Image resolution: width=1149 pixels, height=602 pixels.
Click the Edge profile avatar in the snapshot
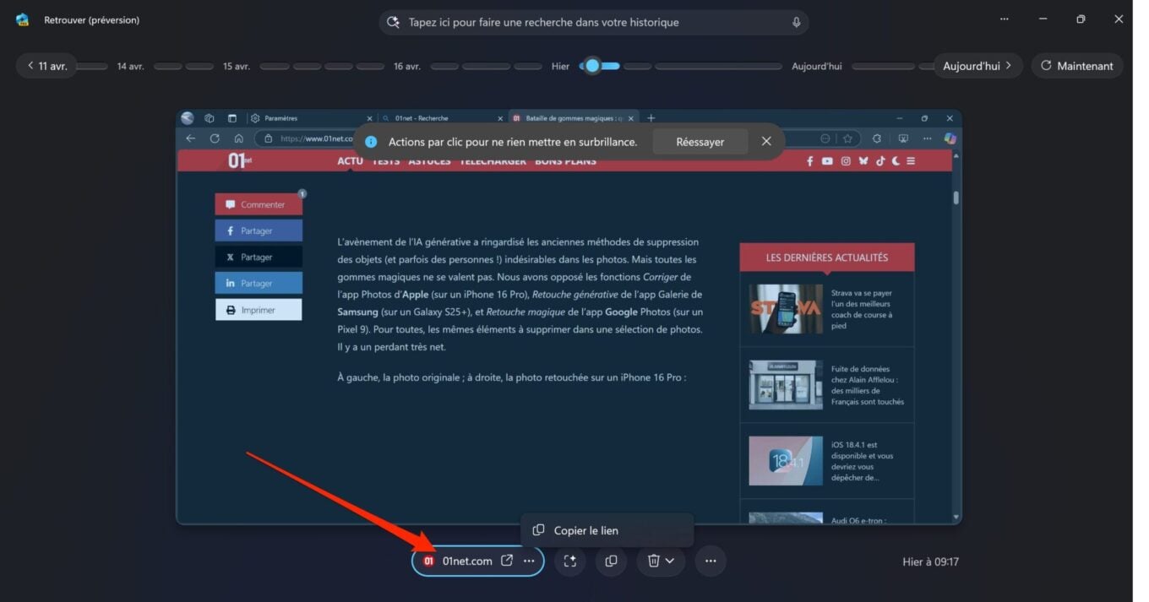(187, 118)
